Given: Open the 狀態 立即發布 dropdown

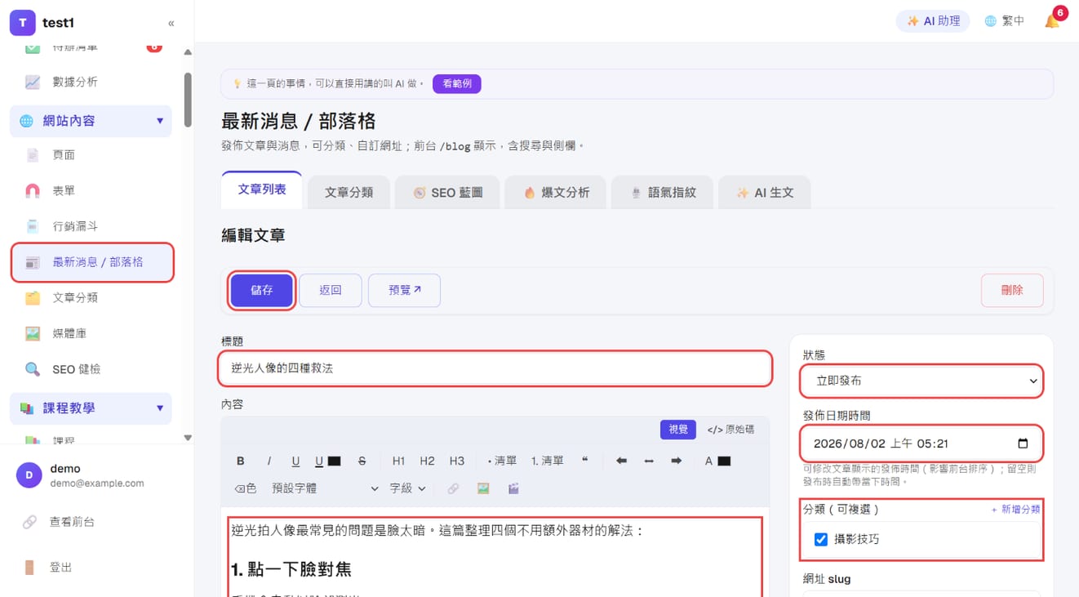Looking at the screenshot, I should pos(921,381).
